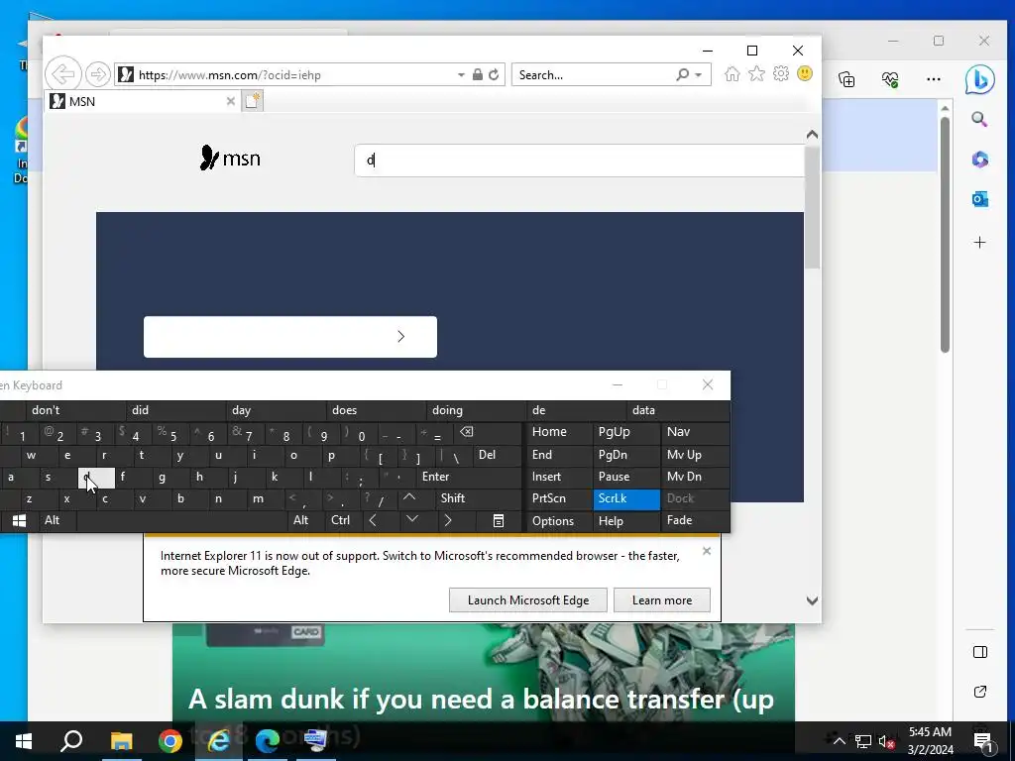Click the backspace key on On-Screen Keyboard
This screenshot has width=1015, height=761.
click(x=466, y=432)
